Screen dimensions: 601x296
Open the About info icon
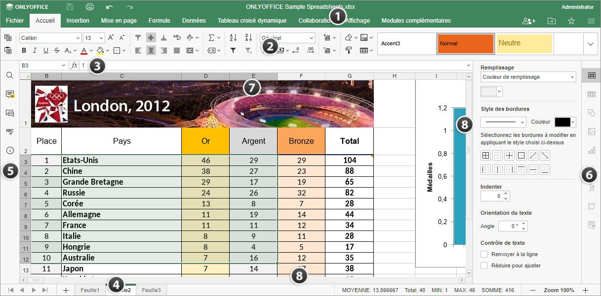point(9,150)
